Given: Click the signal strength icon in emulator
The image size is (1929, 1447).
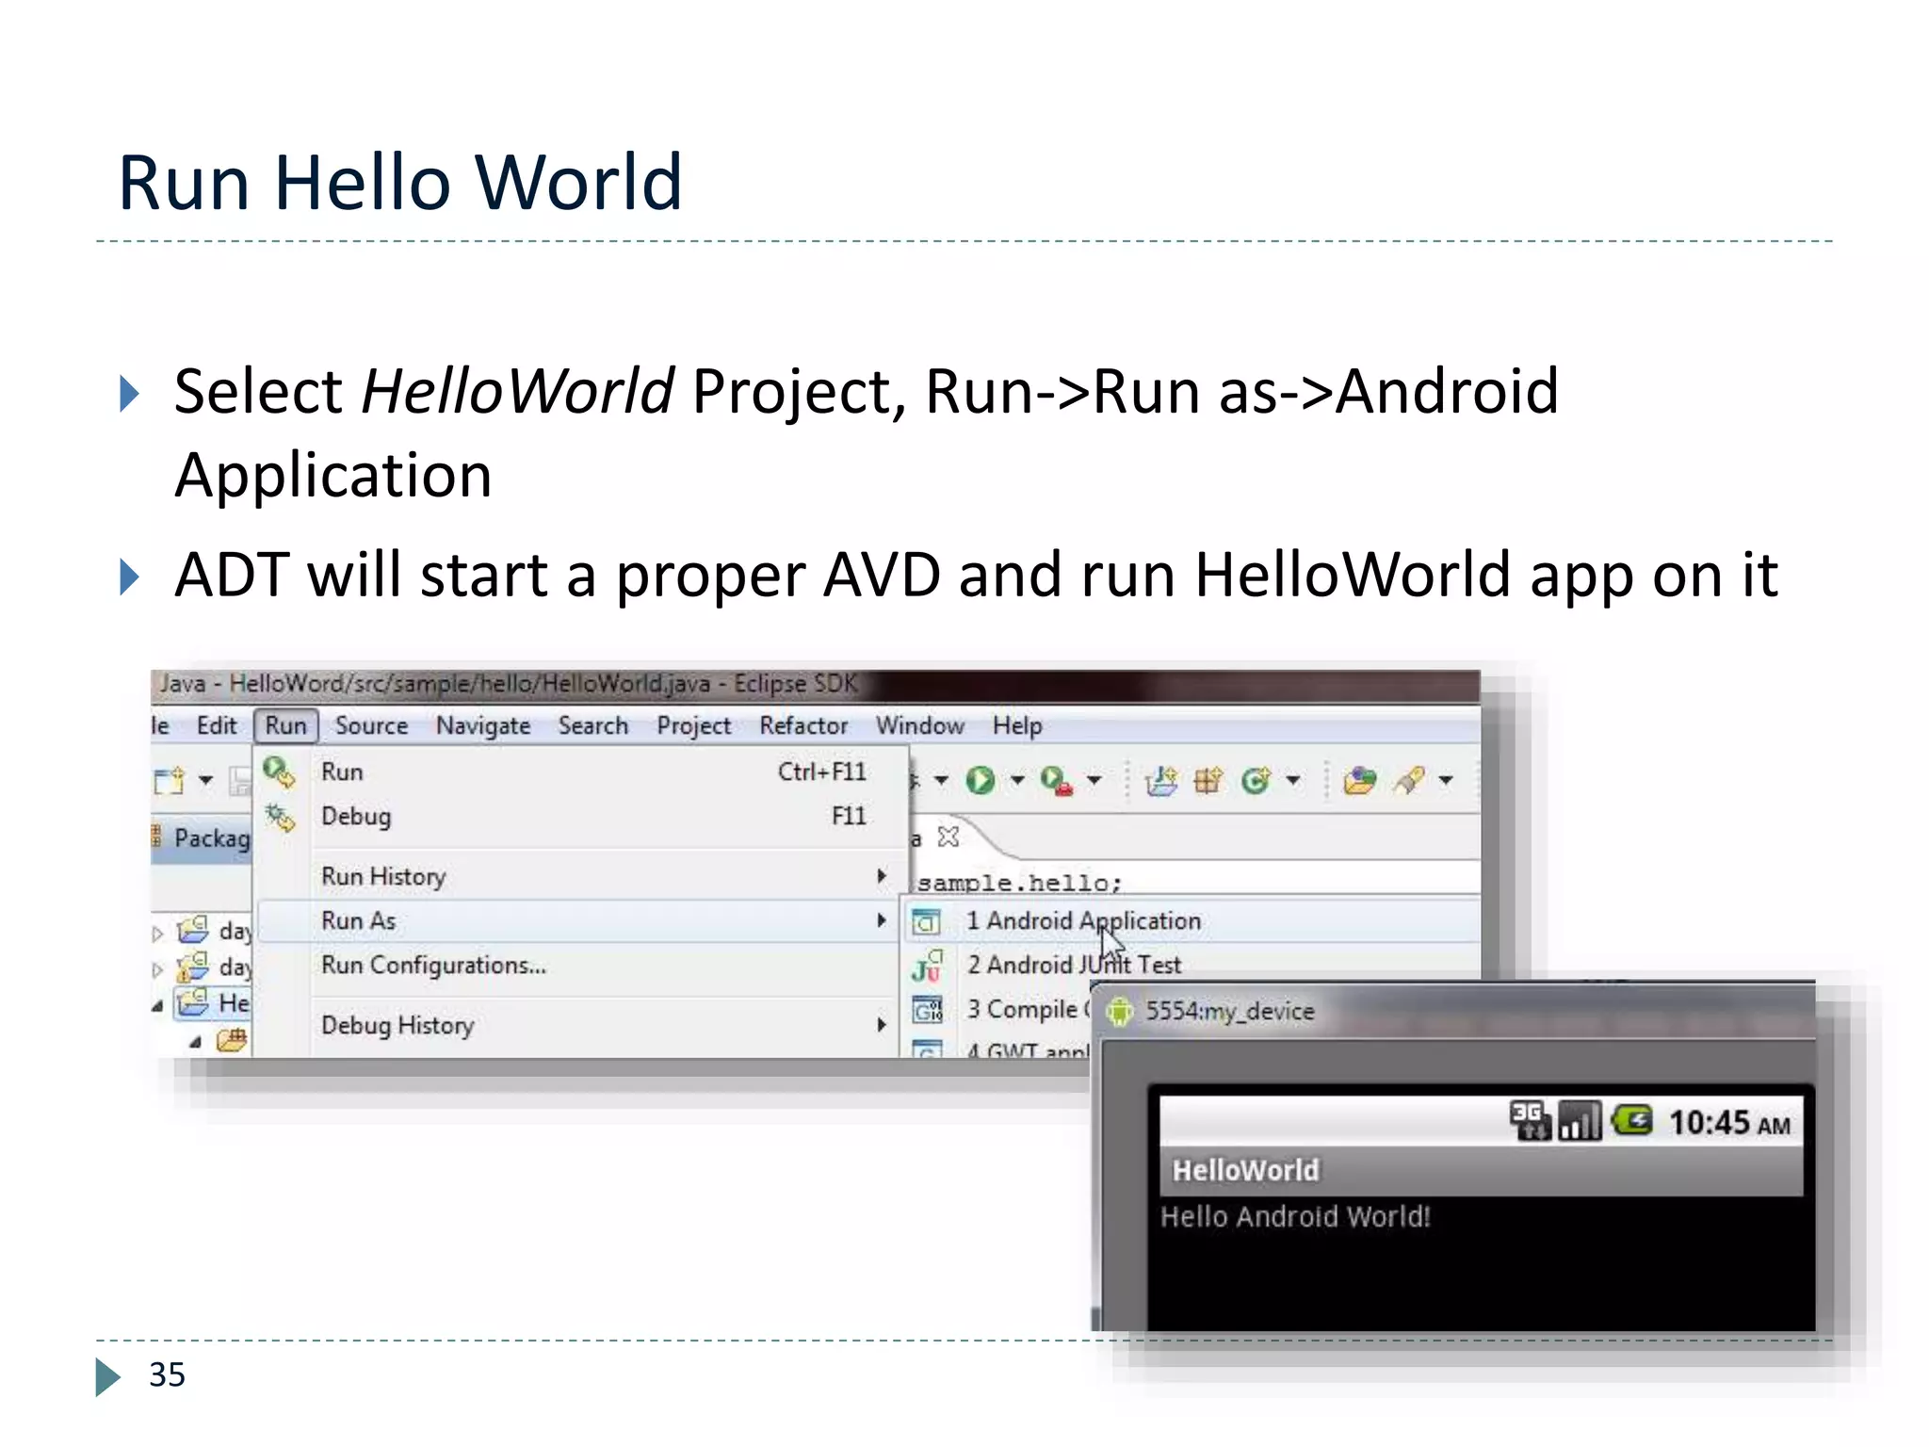Looking at the screenshot, I should pyautogui.click(x=1580, y=1121).
